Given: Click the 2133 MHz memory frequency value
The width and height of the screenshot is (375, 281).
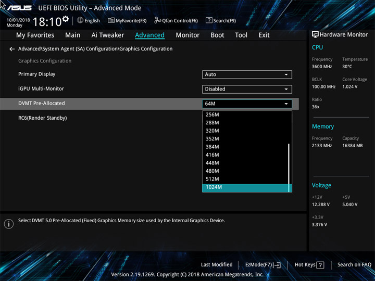Looking at the screenshot, I should click(322, 146).
